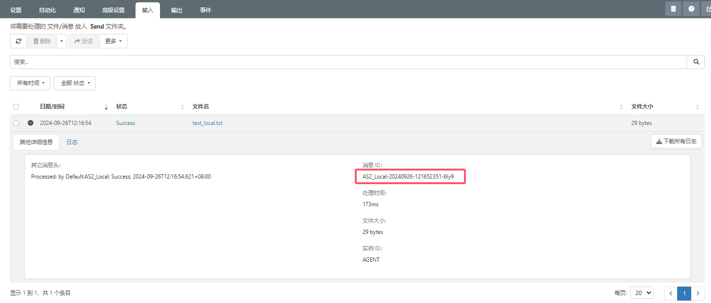Toggle the select-all header checkbox
The height and width of the screenshot is (303, 711).
(16, 107)
